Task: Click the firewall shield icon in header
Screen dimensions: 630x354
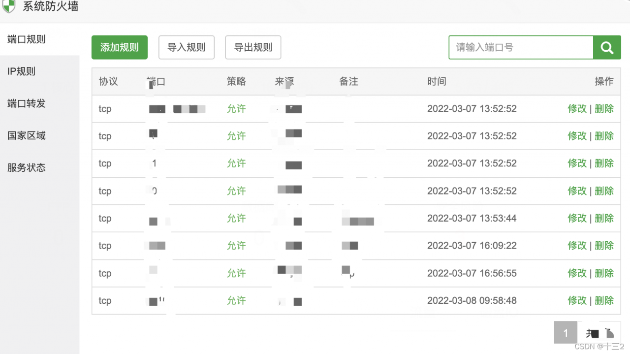Action: point(8,6)
